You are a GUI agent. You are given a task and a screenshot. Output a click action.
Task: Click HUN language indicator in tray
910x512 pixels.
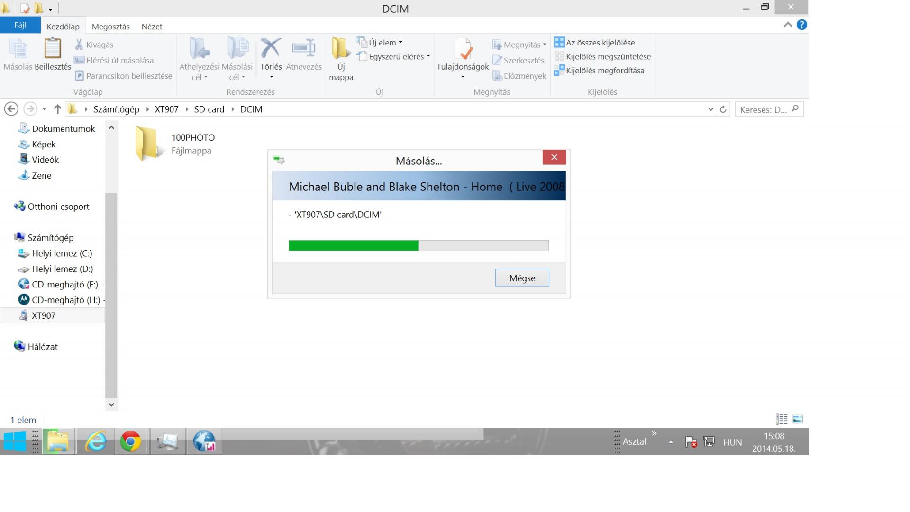pyautogui.click(x=732, y=442)
